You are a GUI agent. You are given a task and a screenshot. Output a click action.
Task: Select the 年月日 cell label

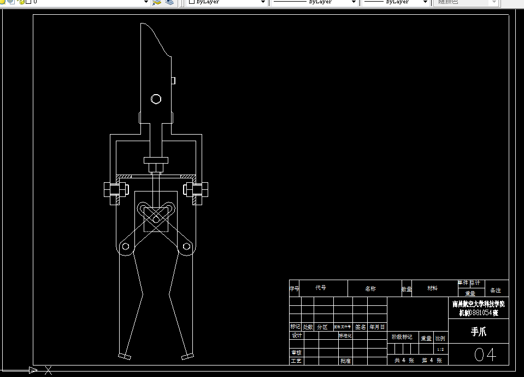tap(378, 327)
